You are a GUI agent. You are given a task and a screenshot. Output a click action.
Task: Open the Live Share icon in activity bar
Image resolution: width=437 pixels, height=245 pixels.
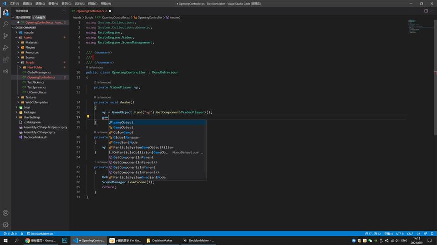click(x=5, y=71)
